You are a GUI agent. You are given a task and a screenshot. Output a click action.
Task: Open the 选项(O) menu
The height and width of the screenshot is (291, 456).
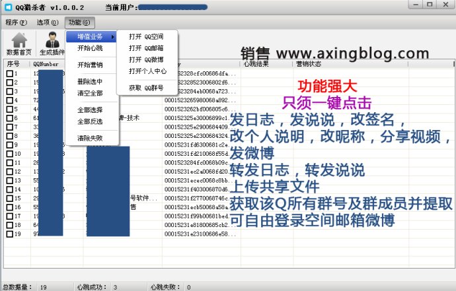click(48, 22)
